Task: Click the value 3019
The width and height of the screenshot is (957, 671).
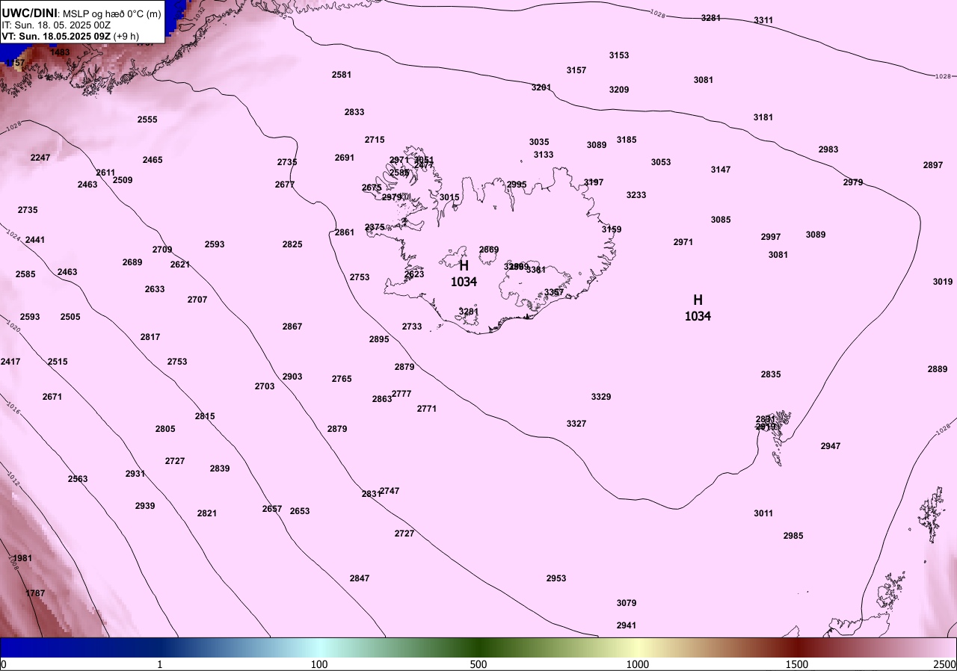Action: [943, 282]
